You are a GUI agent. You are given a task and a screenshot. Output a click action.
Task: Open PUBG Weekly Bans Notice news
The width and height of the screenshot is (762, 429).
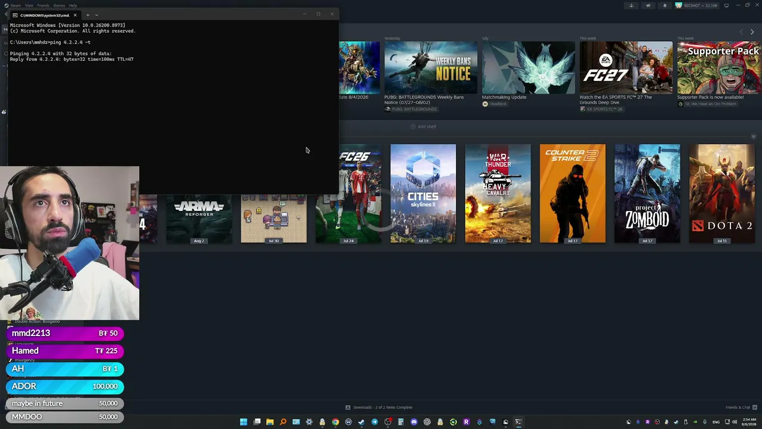(430, 67)
